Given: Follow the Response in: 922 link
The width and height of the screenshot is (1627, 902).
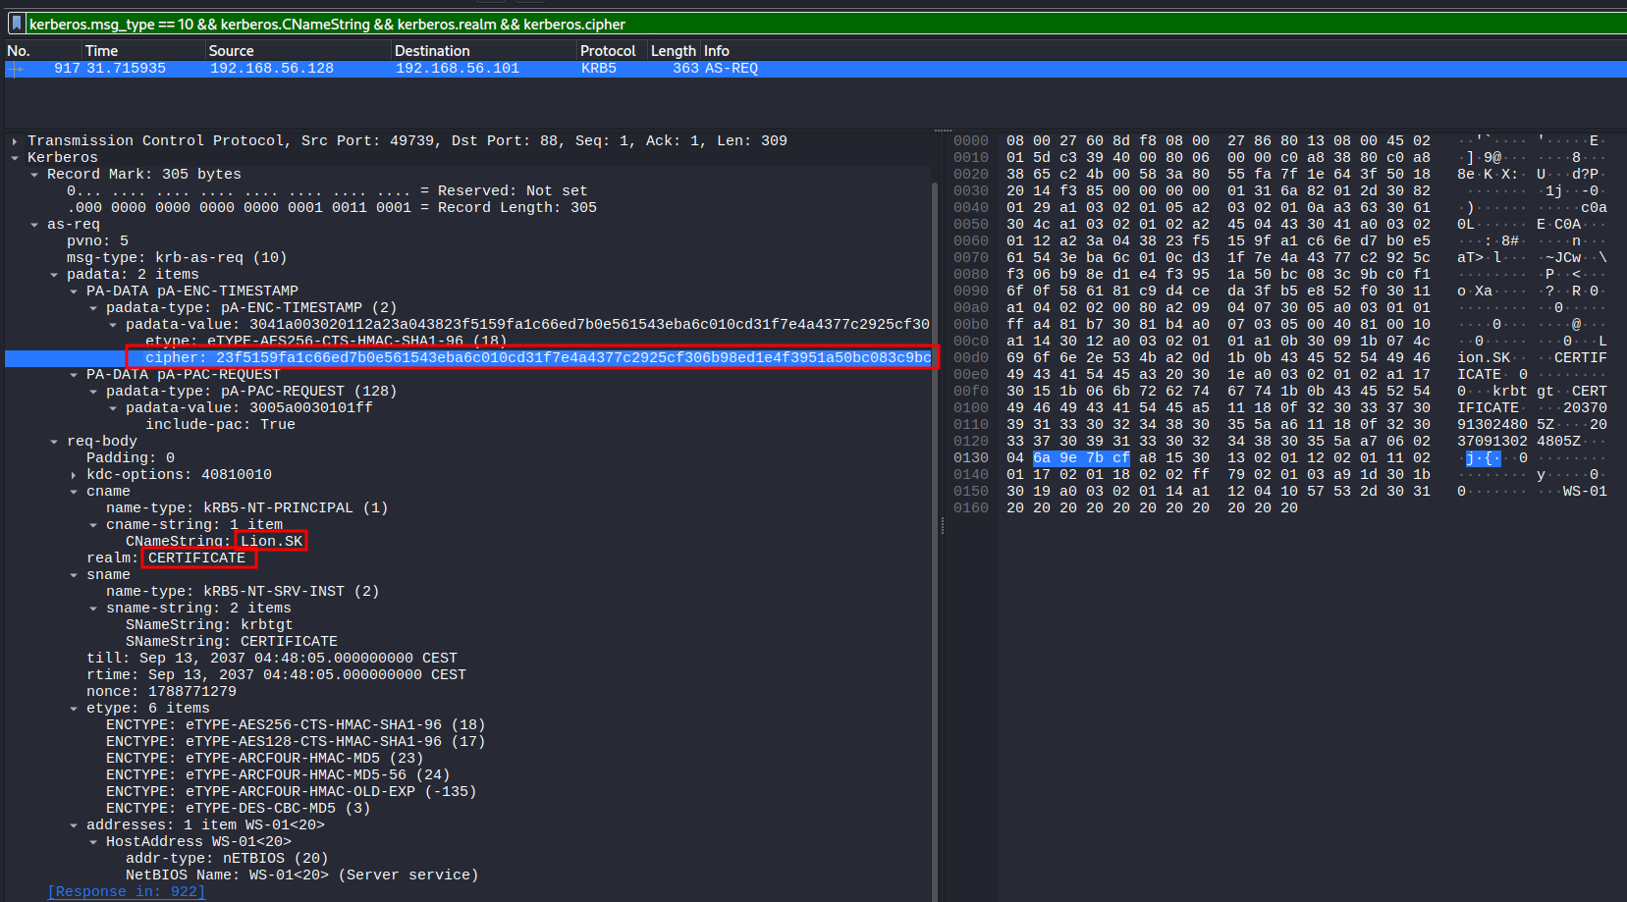Looking at the screenshot, I should 127,892.
